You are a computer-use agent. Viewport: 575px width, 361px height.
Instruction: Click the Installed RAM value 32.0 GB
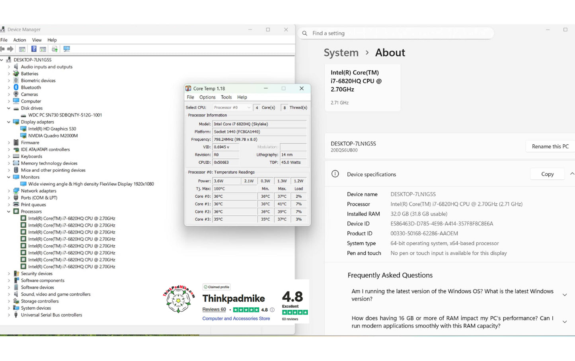(x=419, y=214)
